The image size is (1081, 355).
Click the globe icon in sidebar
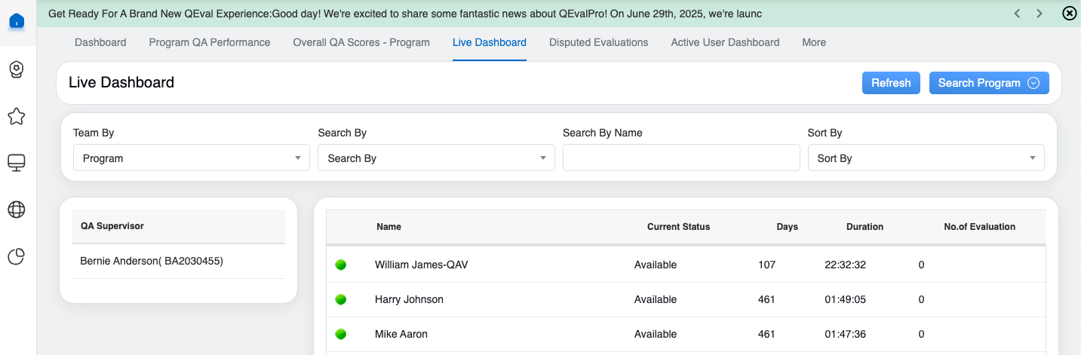click(x=17, y=210)
